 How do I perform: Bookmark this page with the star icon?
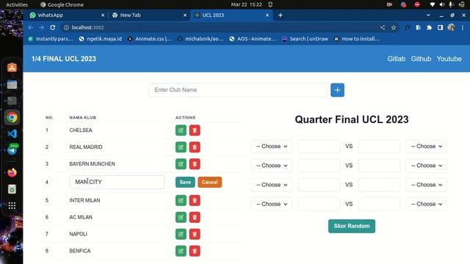pos(394,28)
